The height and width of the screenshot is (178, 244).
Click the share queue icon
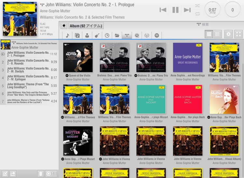point(13,174)
